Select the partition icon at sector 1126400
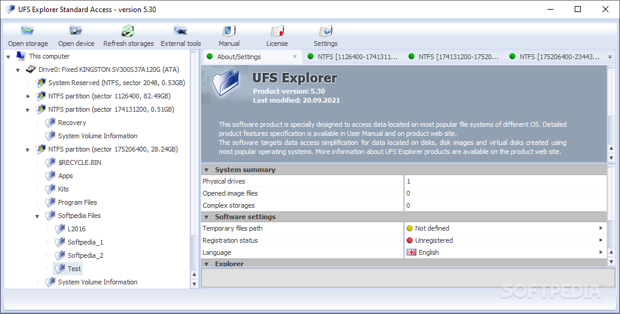Viewport: 620px width, 314px height. point(40,96)
